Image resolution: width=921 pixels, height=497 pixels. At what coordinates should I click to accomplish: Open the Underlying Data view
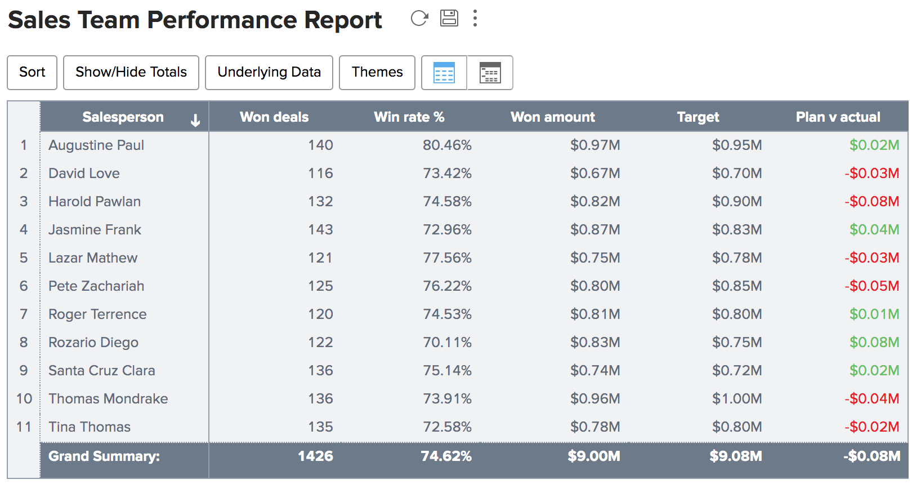tap(269, 72)
